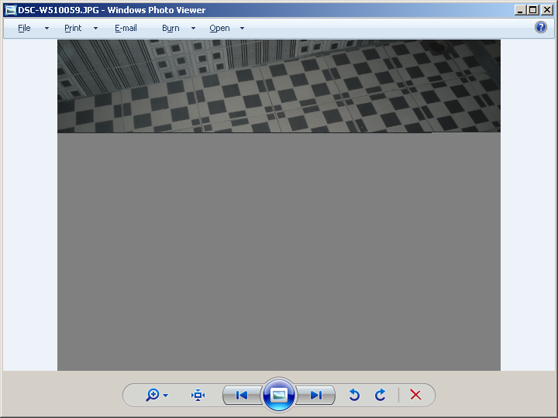Expand the zoom magnifier dropdown arrow

(166, 396)
